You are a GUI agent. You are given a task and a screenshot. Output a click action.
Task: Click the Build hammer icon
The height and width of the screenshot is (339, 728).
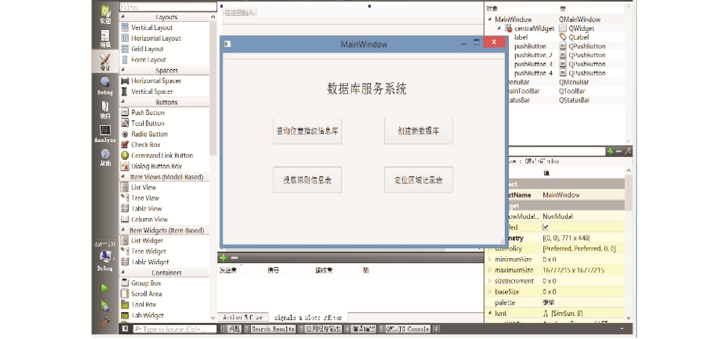click(105, 322)
